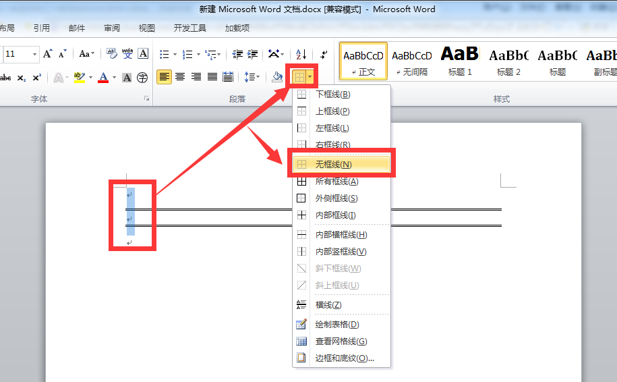Choose 无框线(N) from borders menu

point(342,164)
